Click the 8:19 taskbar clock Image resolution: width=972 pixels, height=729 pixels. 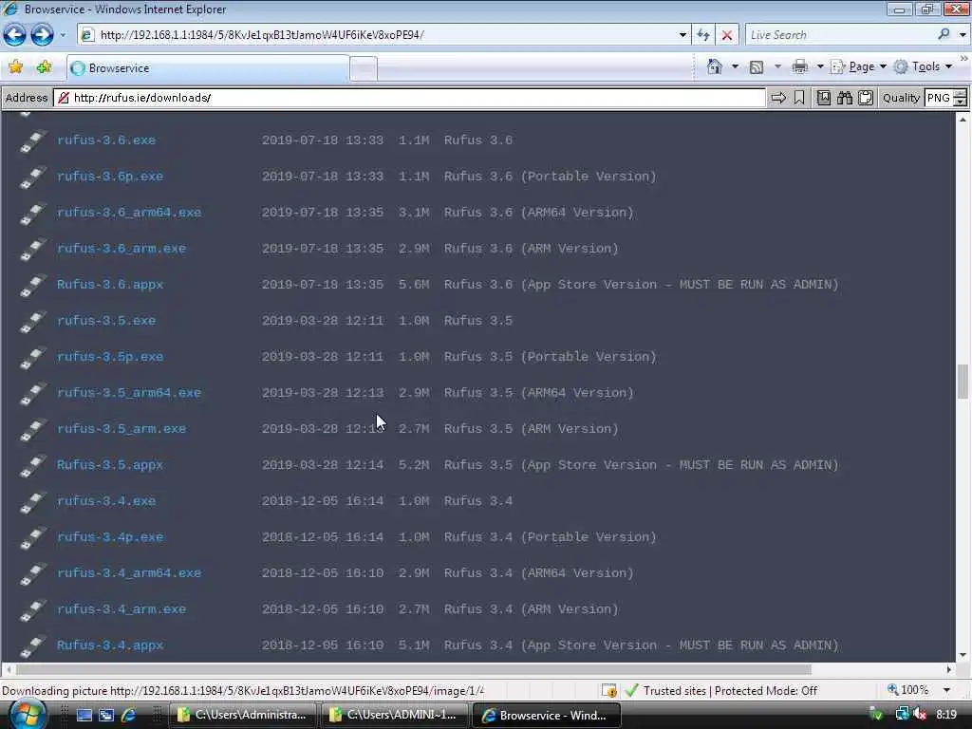[946, 715]
